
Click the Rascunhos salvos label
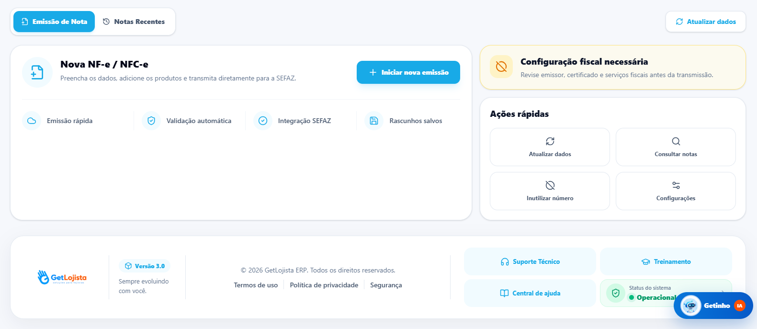pyautogui.click(x=416, y=121)
